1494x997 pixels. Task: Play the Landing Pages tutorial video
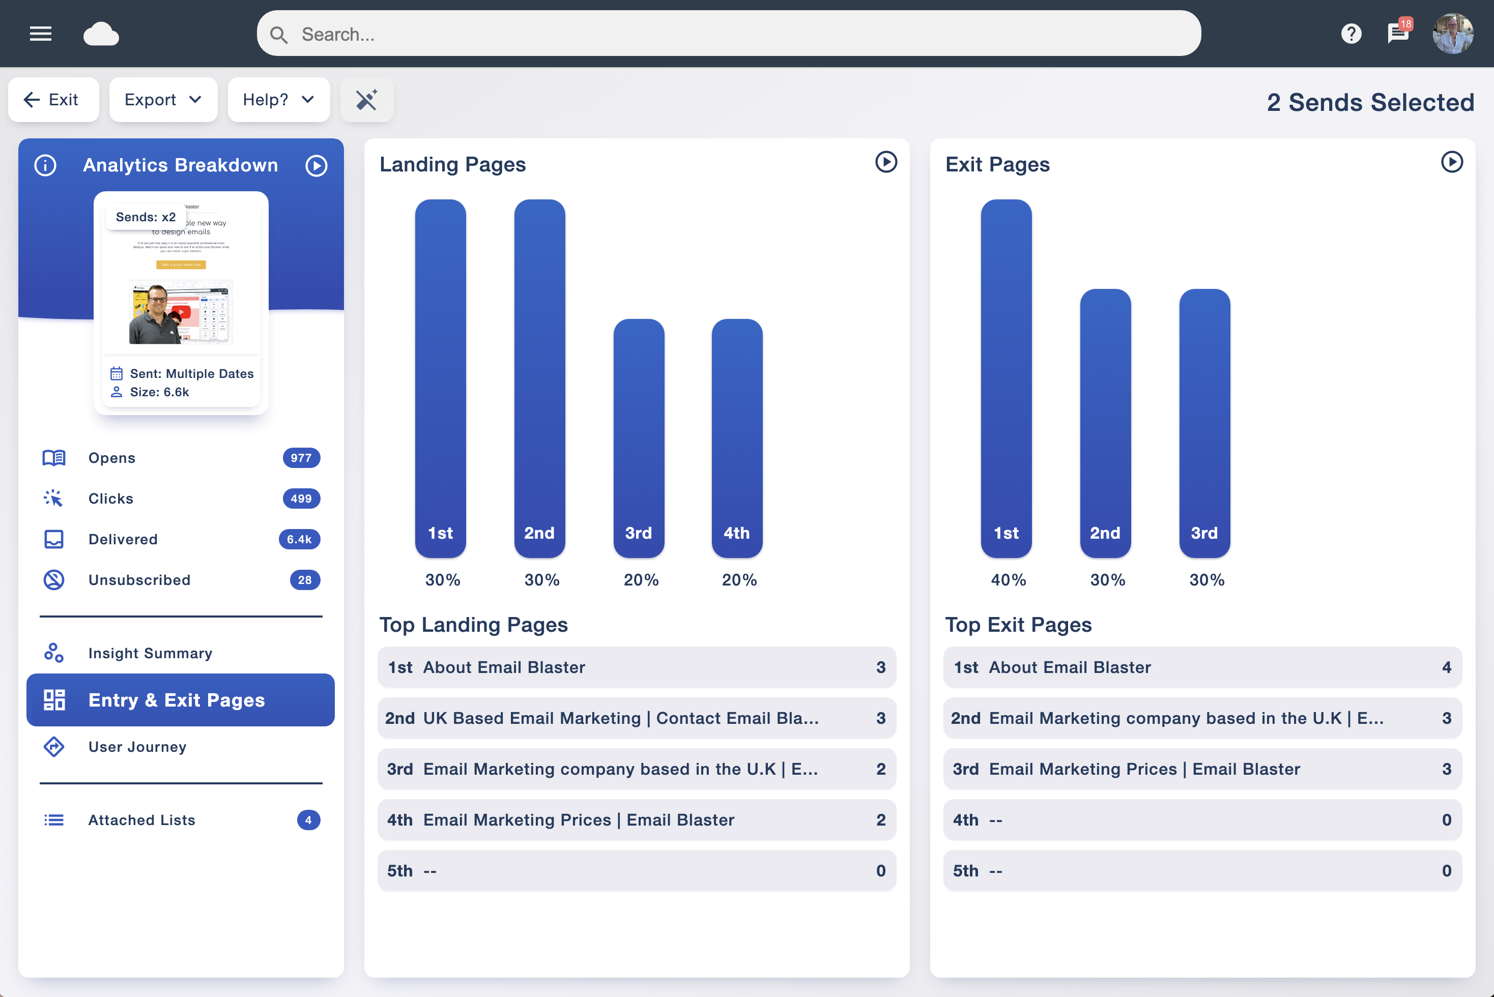(886, 162)
